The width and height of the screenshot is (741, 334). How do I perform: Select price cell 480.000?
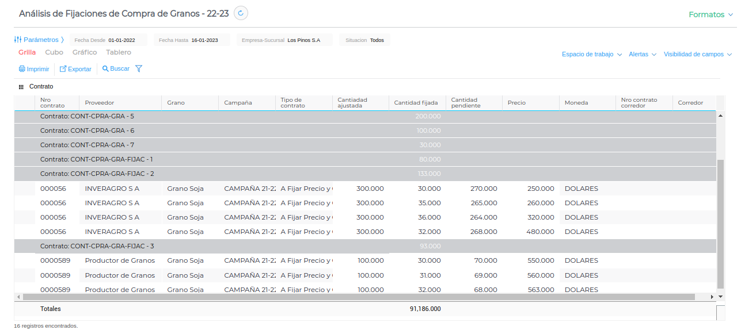[531, 232]
